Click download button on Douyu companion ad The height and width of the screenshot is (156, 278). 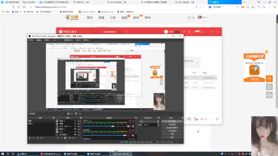coord(254,79)
